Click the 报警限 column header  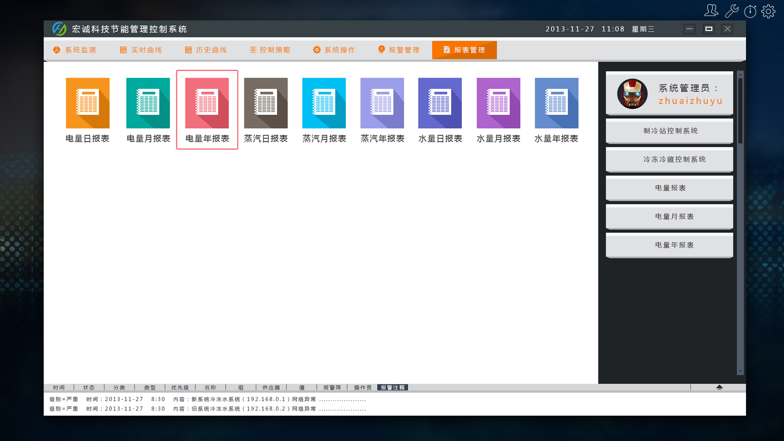(332, 388)
